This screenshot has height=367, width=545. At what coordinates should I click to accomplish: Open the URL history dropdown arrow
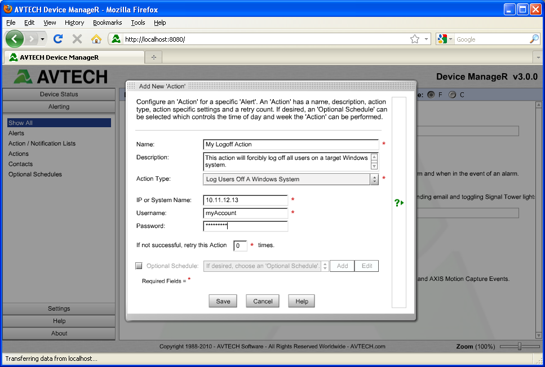427,39
